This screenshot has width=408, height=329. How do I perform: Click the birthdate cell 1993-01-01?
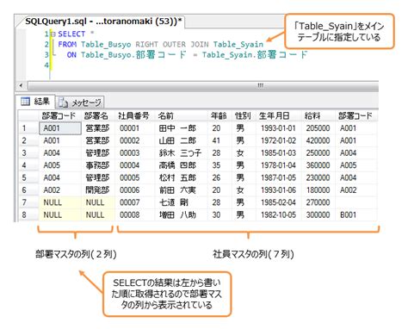click(x=279, y=128)
